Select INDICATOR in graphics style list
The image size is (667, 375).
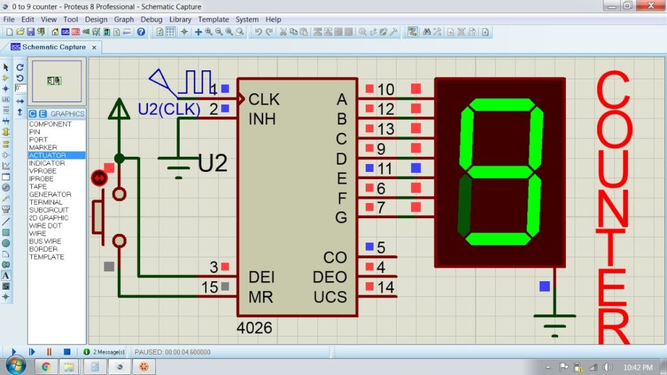click(47, 163)
